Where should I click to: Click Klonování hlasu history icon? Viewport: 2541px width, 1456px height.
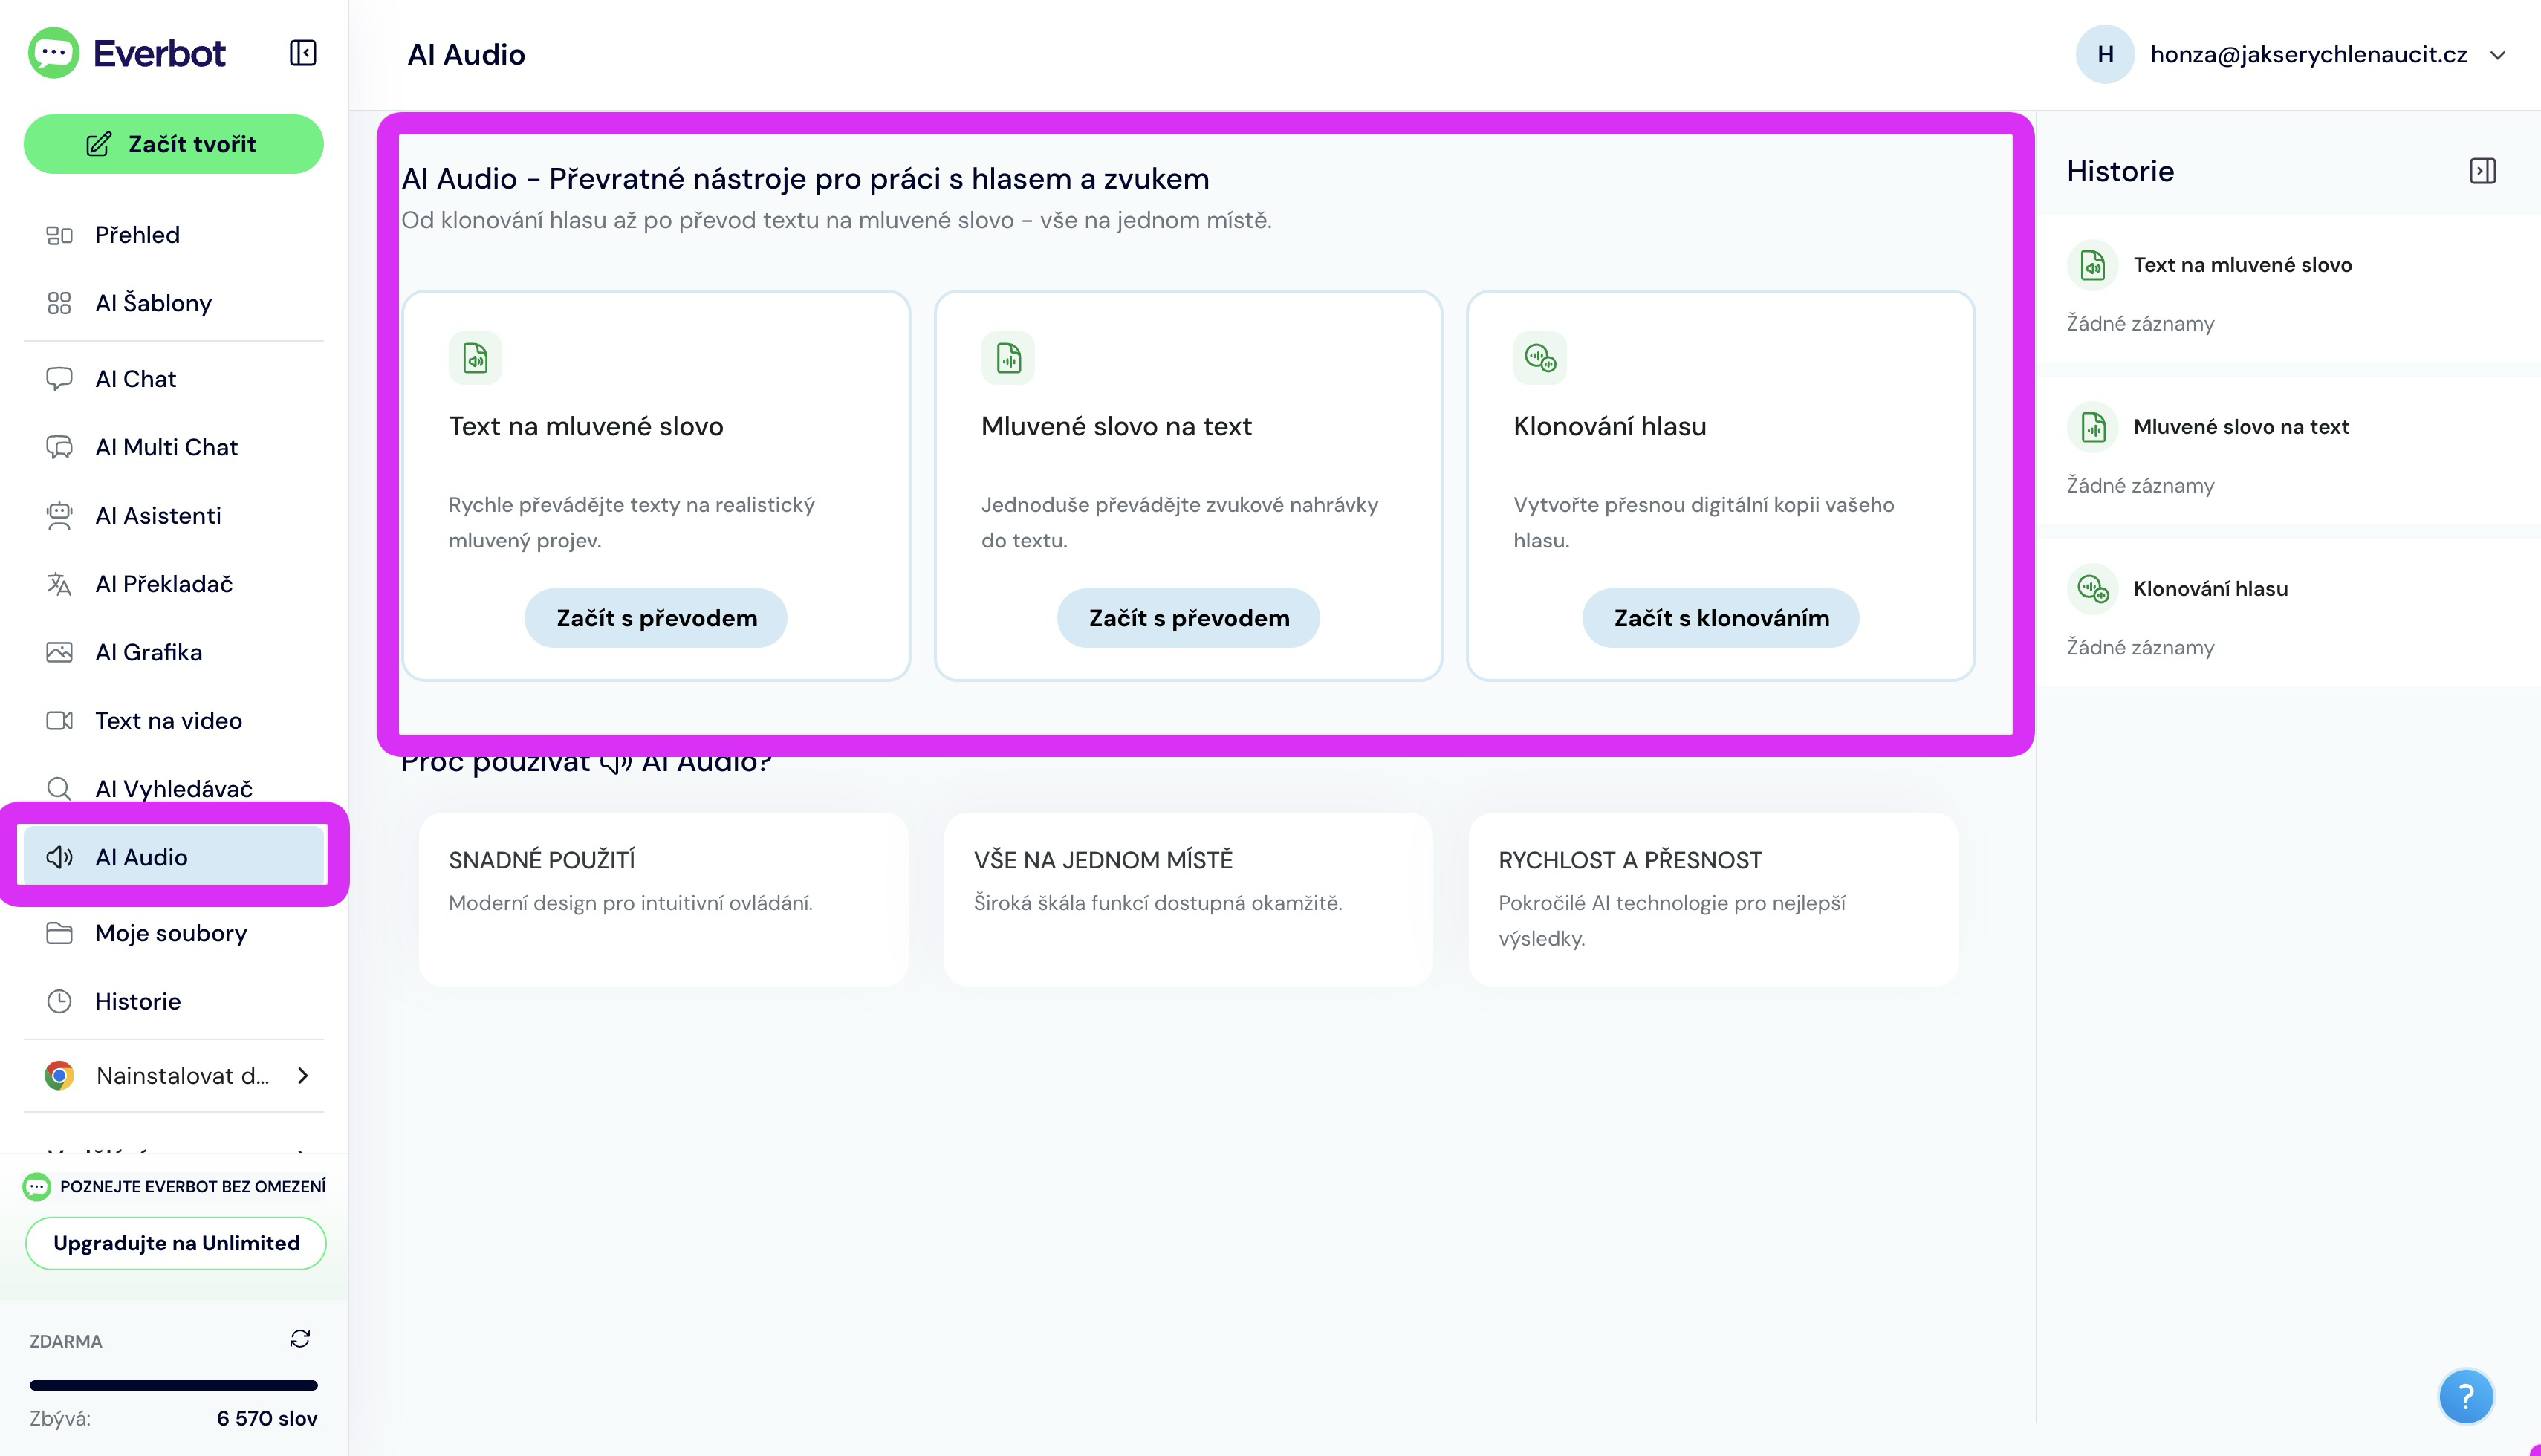click(x=2093, y=589)
